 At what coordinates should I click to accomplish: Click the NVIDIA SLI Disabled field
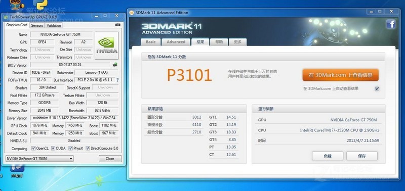[x=74, y=141]
